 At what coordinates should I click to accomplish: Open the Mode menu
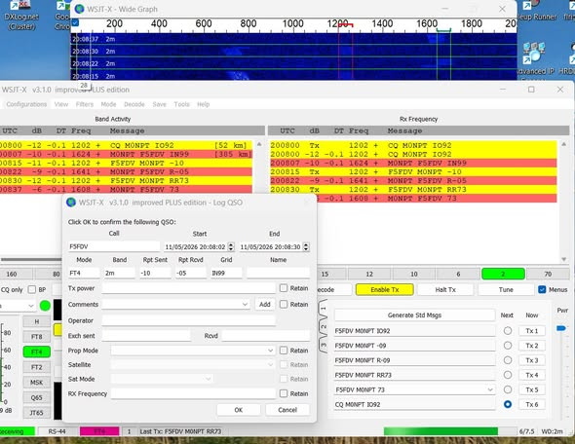pyautogui.click(x=108, y=104)
